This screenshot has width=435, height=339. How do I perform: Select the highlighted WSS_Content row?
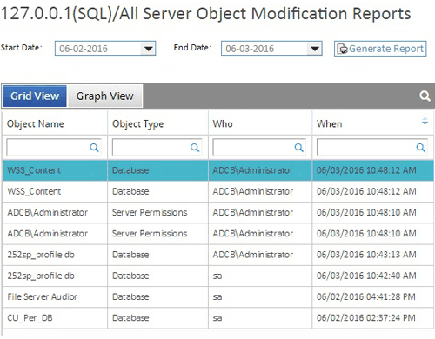click(x=218, y=170)
